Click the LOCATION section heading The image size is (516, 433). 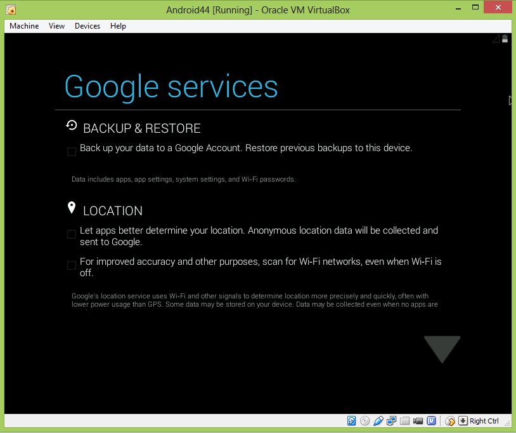(113, 211)
